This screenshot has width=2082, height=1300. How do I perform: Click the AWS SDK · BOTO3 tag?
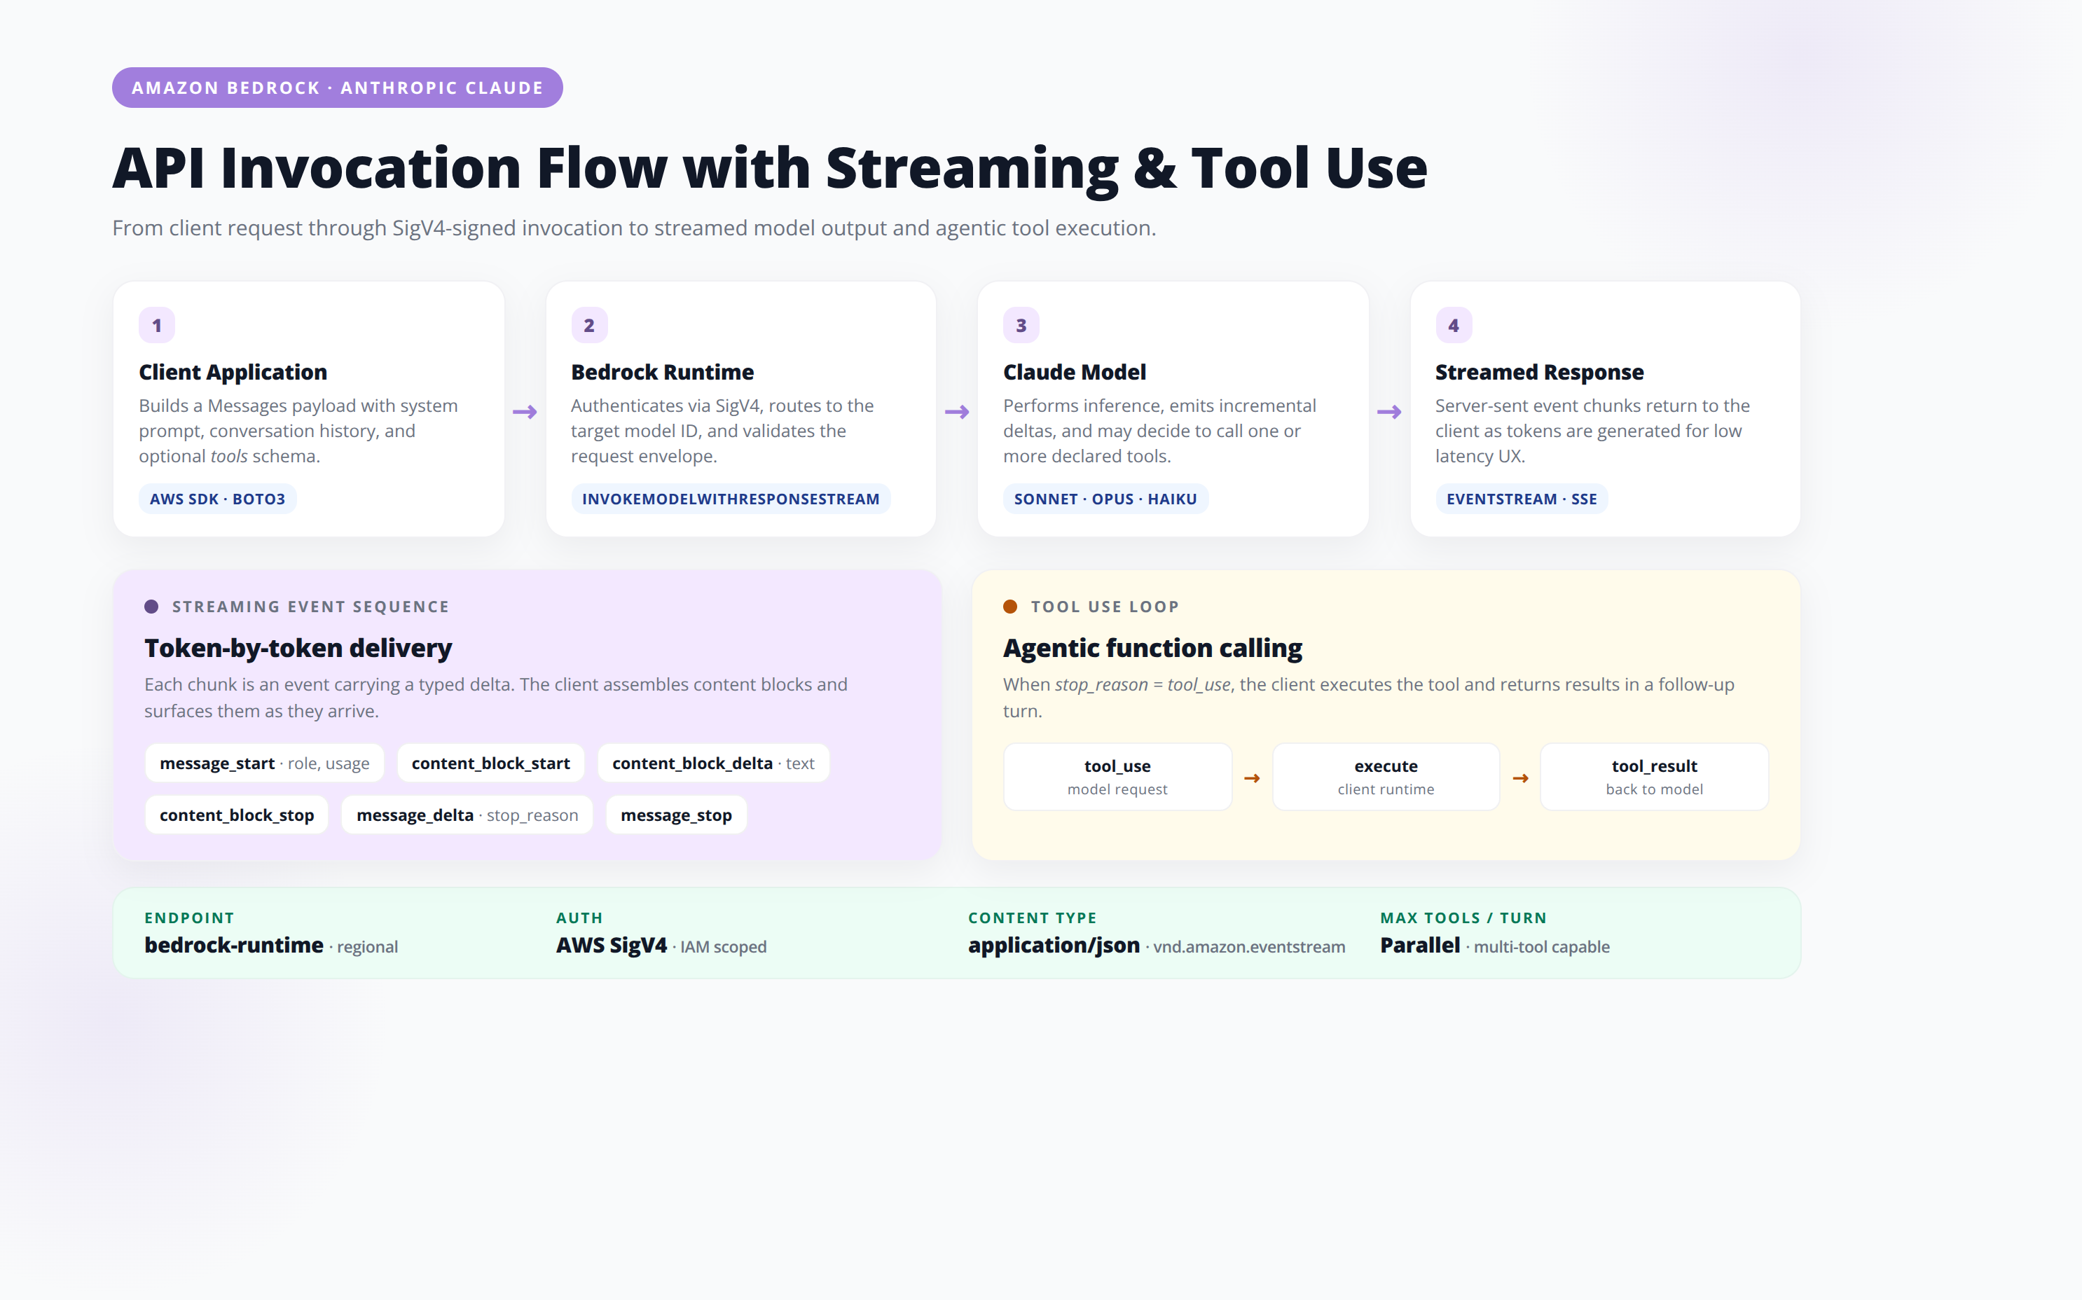[218, 499]
